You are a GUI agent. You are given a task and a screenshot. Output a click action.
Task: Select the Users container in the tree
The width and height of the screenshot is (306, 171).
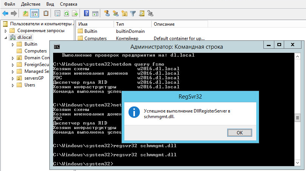30,85
